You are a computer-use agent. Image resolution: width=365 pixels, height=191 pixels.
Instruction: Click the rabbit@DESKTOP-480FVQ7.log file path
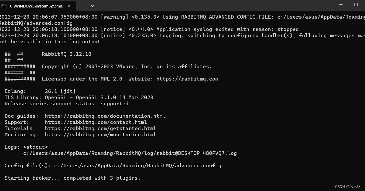pos(130,153)
